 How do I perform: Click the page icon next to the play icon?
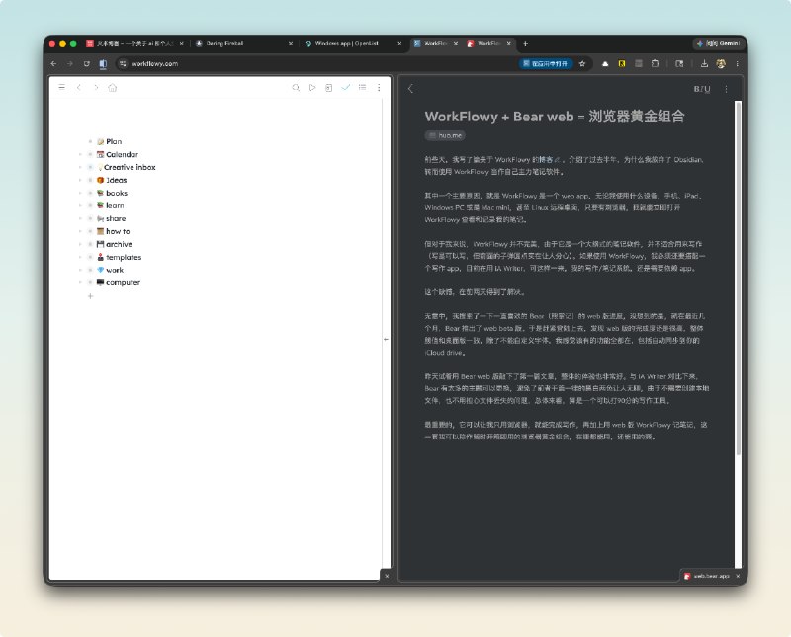tap(328, 87)
